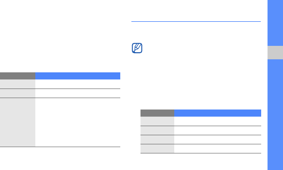The image size is (283, 170).
Task: Click the first white row cell in left table
Action: [78, 84]
